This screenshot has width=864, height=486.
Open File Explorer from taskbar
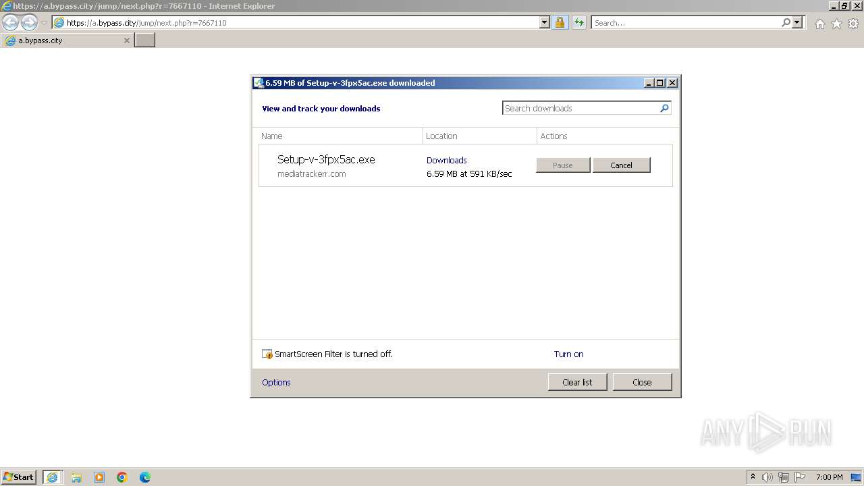click(x=76, y=477)
